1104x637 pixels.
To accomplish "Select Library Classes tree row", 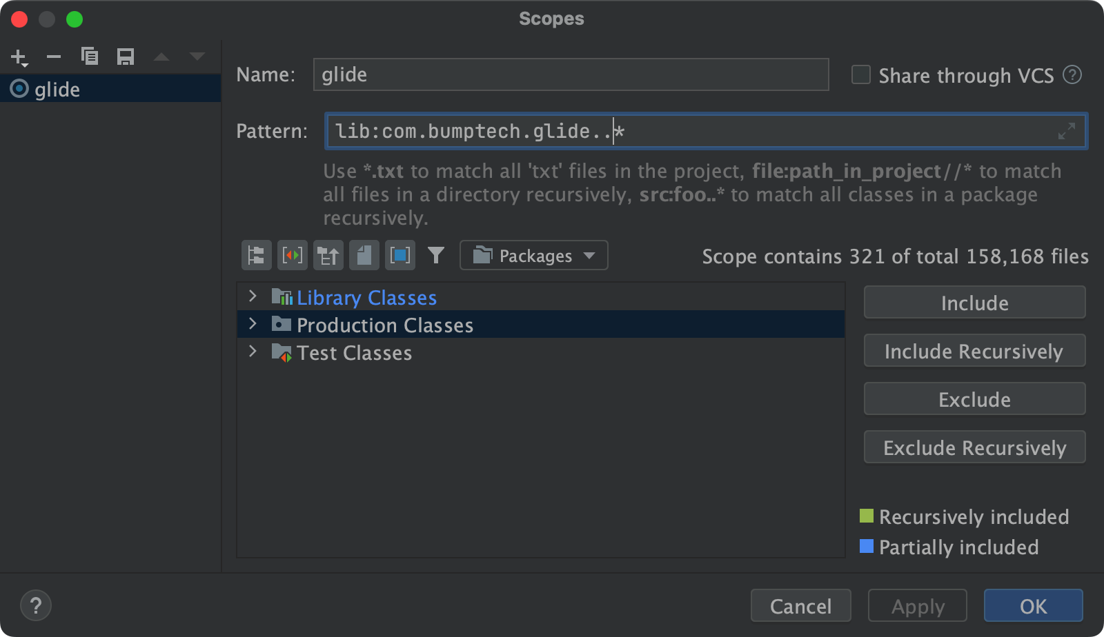I will pos(541,297).
